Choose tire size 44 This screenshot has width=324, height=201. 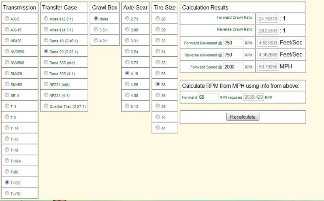pyautogui.click(x=158, y=128)
